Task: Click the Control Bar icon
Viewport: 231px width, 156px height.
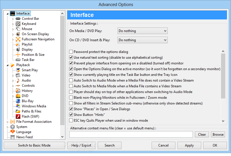Action: [x=18, y=19]
